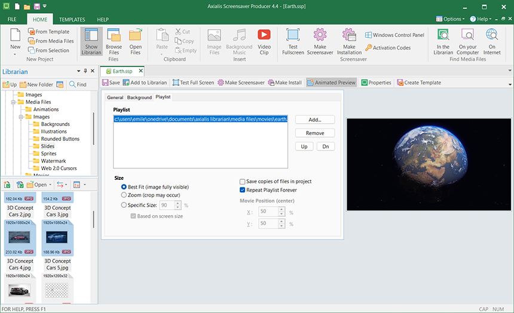Click Make Installation in the ribbon
The image size is (514, 313).
click(x=349, y=42)
